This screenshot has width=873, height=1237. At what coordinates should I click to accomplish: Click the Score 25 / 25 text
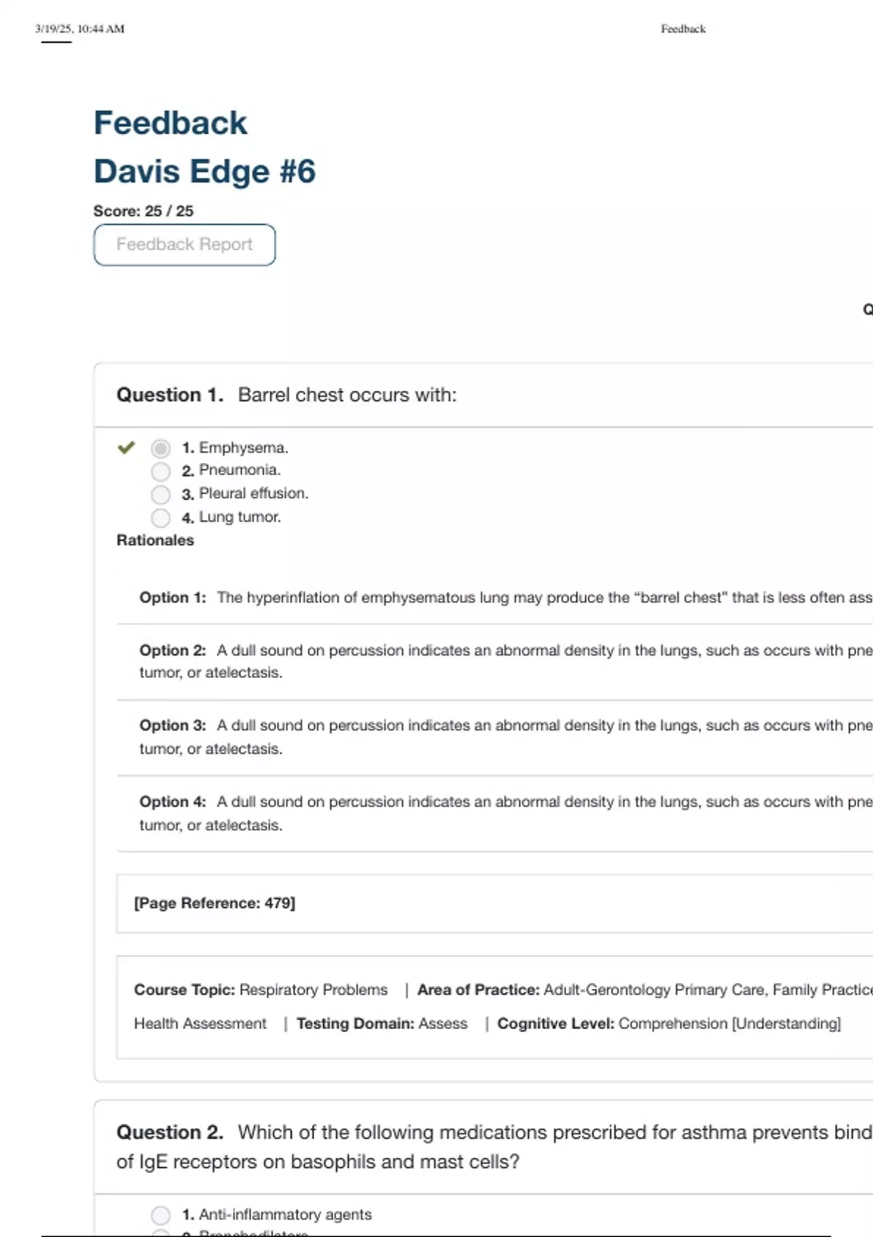[143, 211]
